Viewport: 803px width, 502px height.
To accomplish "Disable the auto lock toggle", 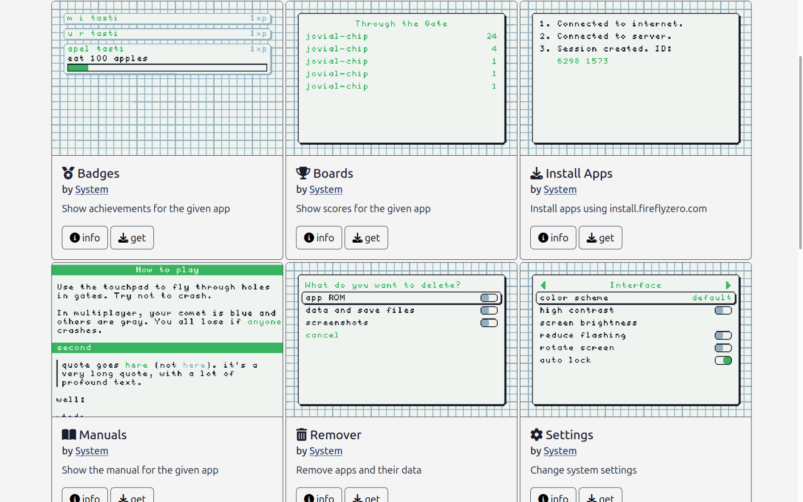I will 723,360.
